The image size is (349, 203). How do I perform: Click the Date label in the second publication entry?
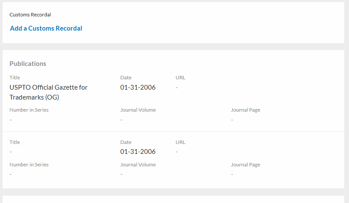coord(126,142)
